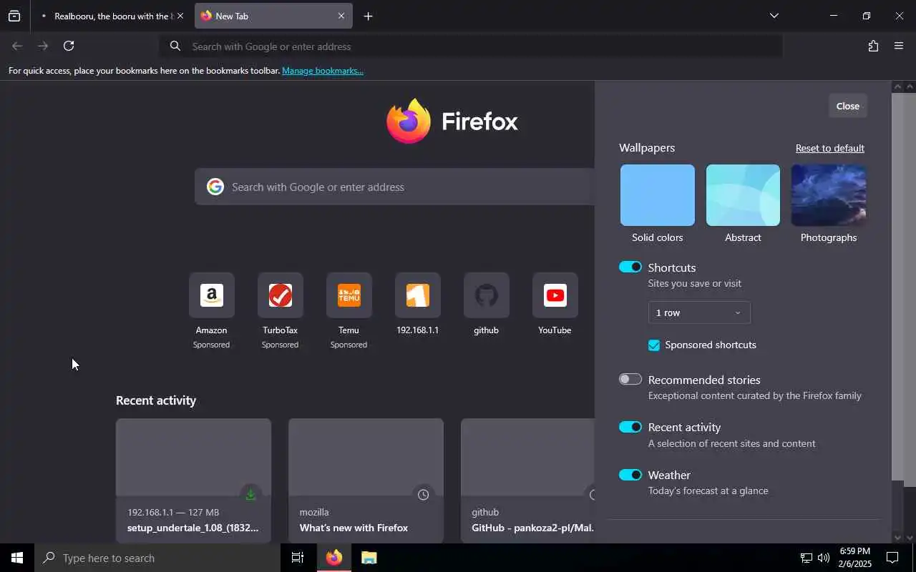Close the New Tab tab
The image size is (916, 572).
click(341, 16)
